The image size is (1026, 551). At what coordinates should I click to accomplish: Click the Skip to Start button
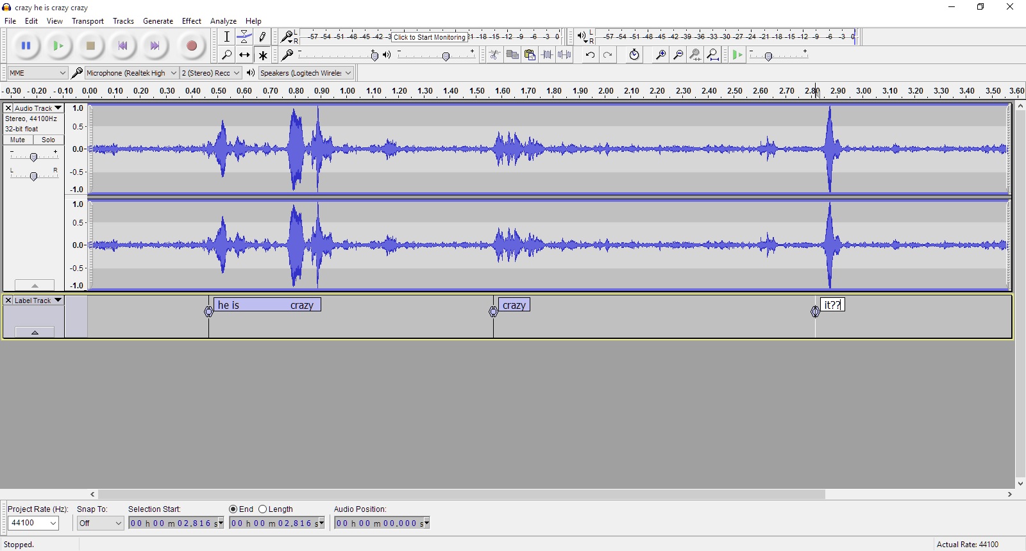pyautogui.click(x=122, y=46)
